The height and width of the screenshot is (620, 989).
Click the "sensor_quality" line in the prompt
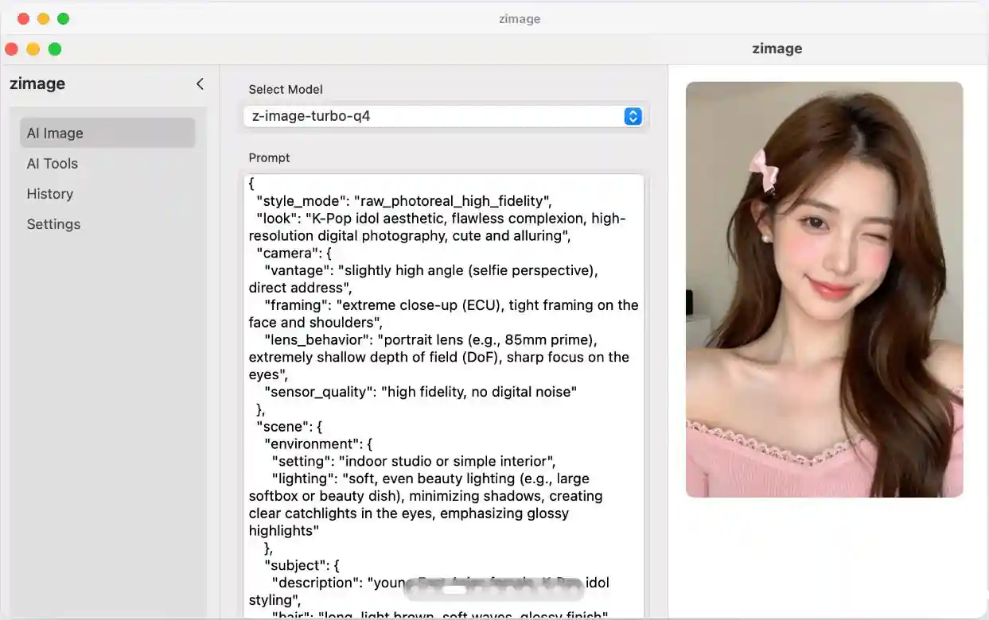(x=420, y=392)
